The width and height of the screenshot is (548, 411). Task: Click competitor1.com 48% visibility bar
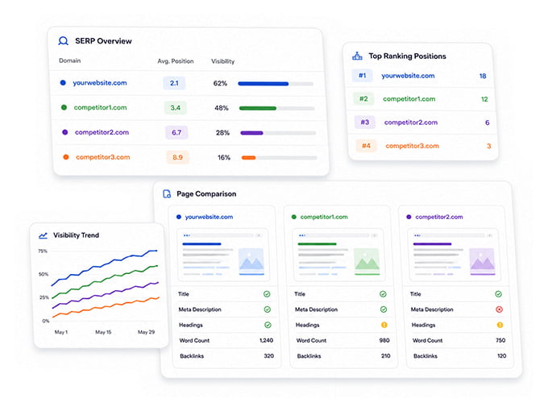point(276,108)
